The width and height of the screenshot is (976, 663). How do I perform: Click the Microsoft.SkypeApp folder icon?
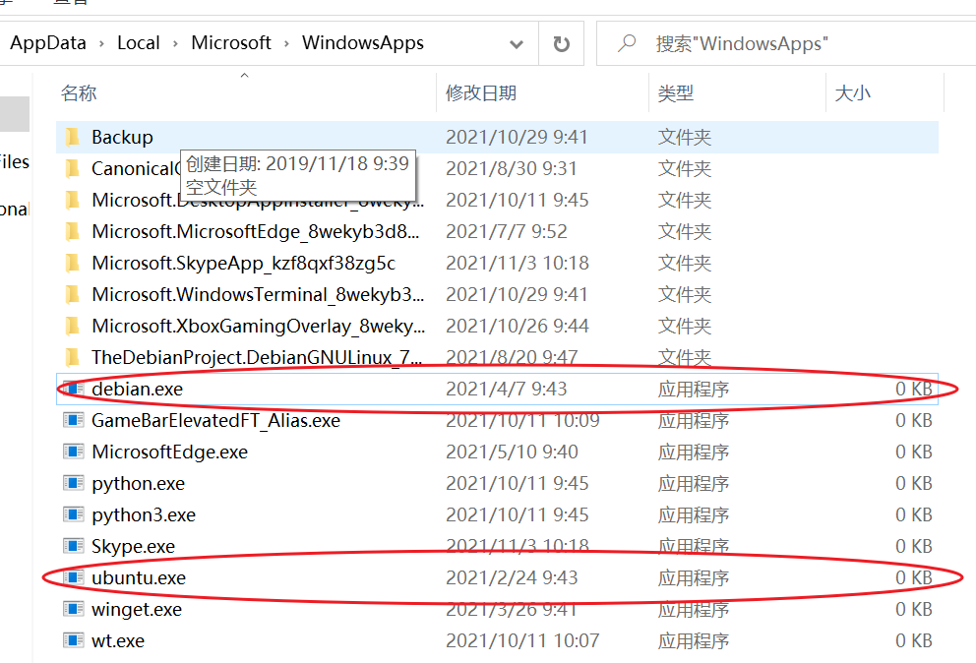pyautogui.click(x=74, y=263)
